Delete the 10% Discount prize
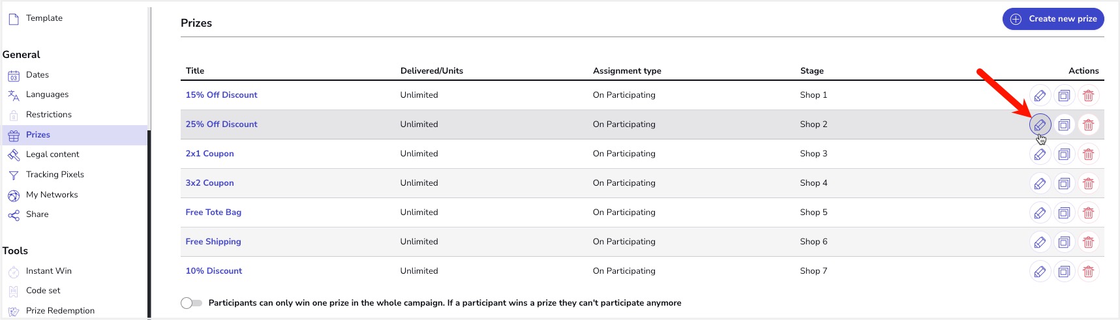Image resolution: width=1120 pixels, height=320 pixels. [x=1088, y=271]
